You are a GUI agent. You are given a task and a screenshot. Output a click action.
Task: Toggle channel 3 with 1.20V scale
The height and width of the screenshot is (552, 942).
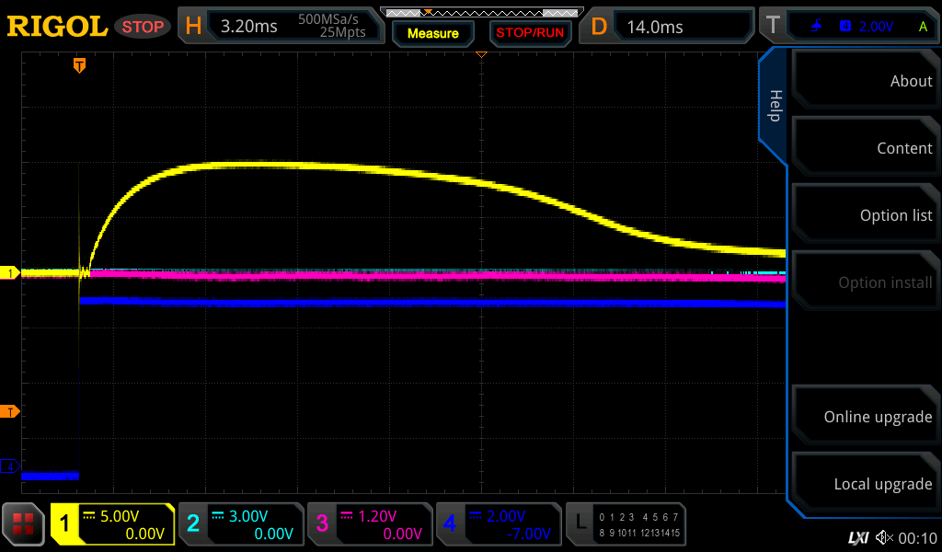click(369, 524)
